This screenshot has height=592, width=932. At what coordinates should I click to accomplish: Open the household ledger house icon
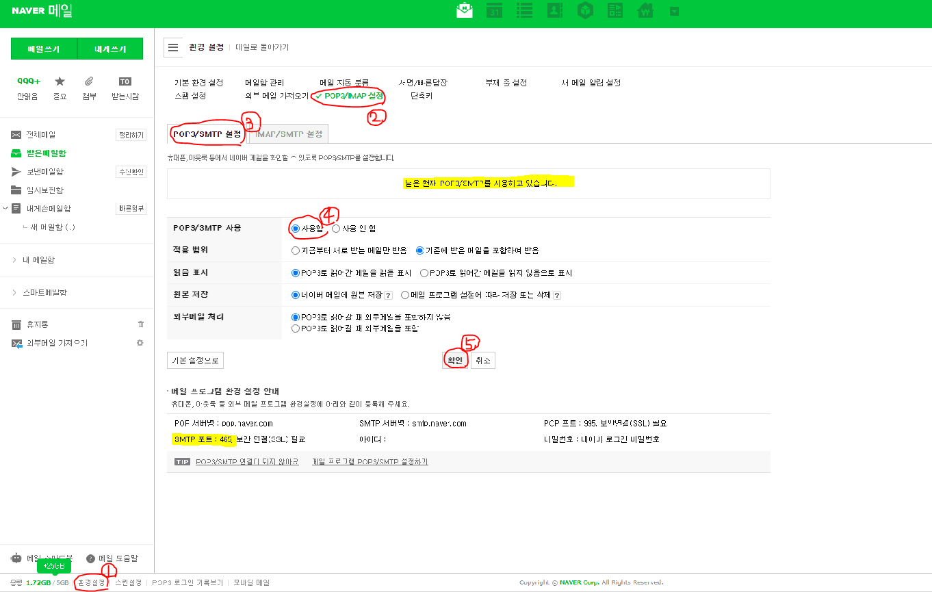645,10
